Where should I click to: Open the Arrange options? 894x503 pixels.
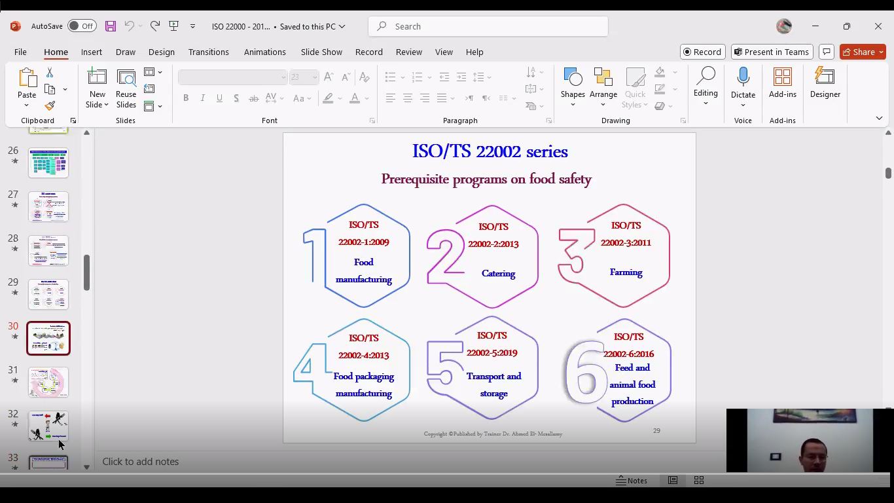[603, 87]
